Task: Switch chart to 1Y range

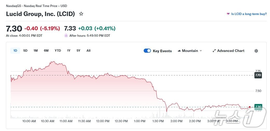Action: tap(69, 51)
